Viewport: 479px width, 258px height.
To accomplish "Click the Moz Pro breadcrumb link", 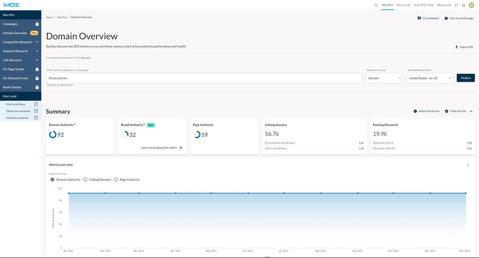I will [x=62, y=17].
